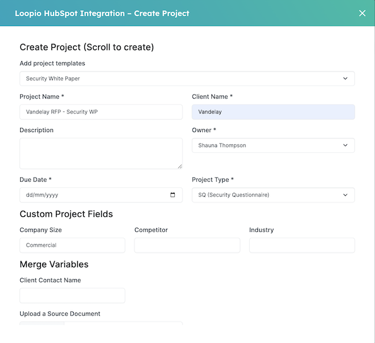
Task: Focus the Client Name field containing Vandelay
Action: click(273, 112)
